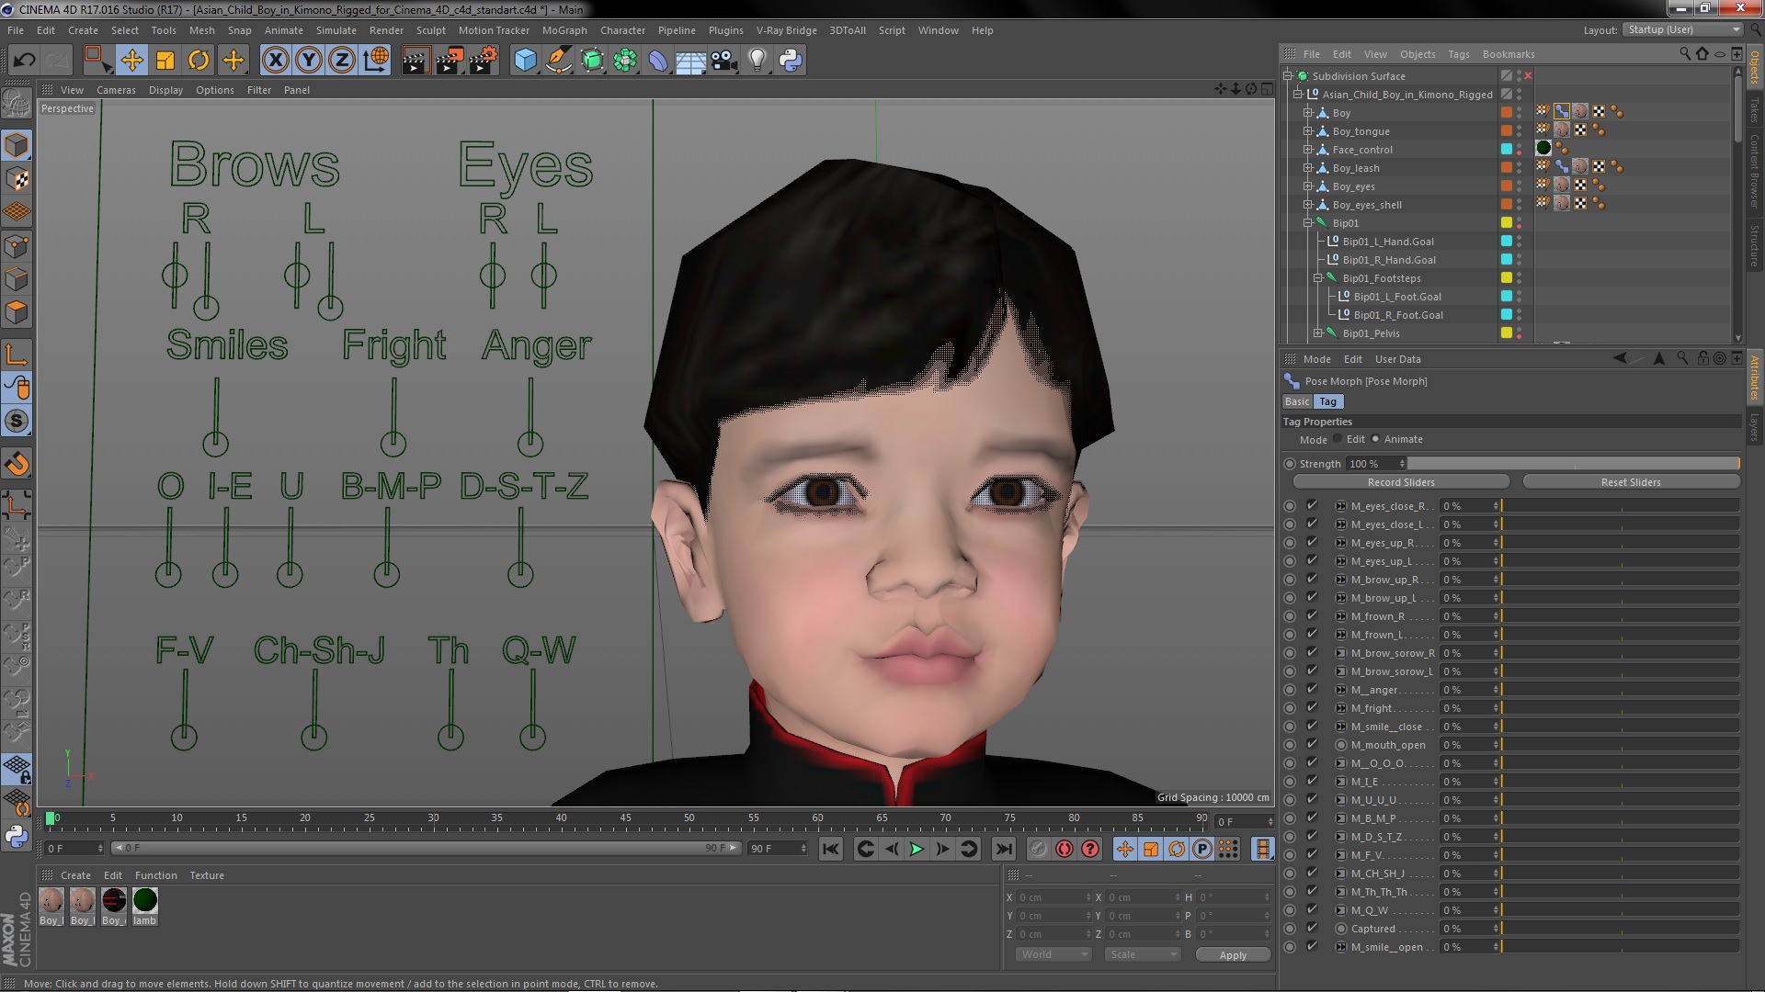The width and height of the screenshot is (1765, 992).
Task: Click the Coordinate System icon
Action: 376,61
